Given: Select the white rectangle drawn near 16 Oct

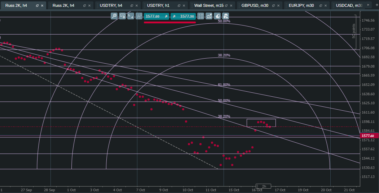Looking at the screenshot, I should (261, 123).
